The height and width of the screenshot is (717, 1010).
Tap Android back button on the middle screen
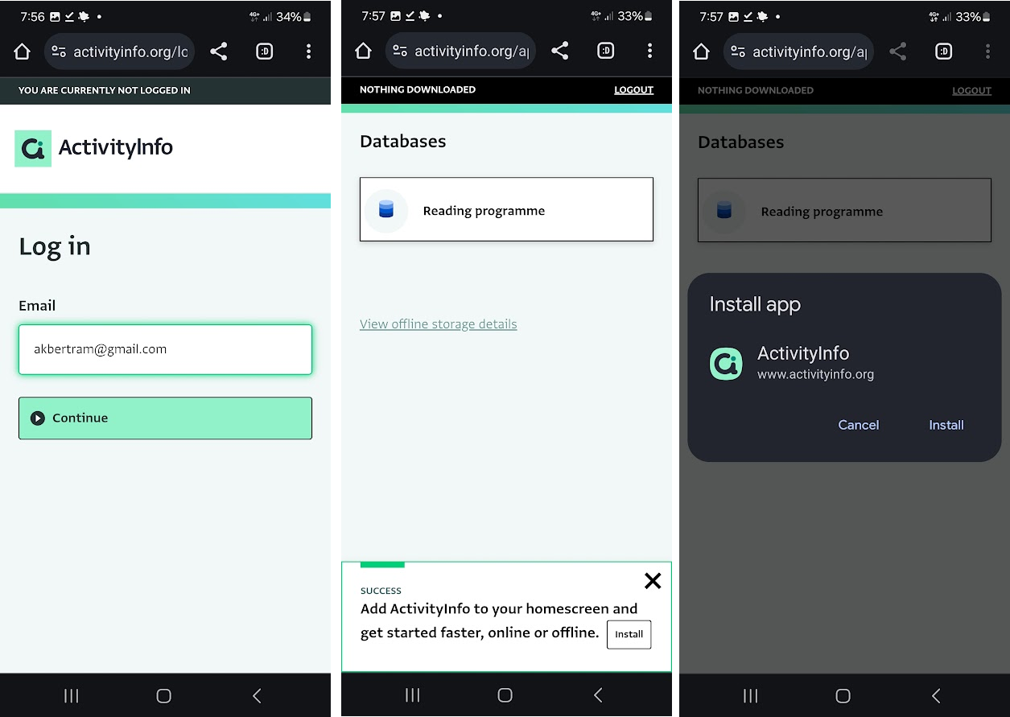598,695
